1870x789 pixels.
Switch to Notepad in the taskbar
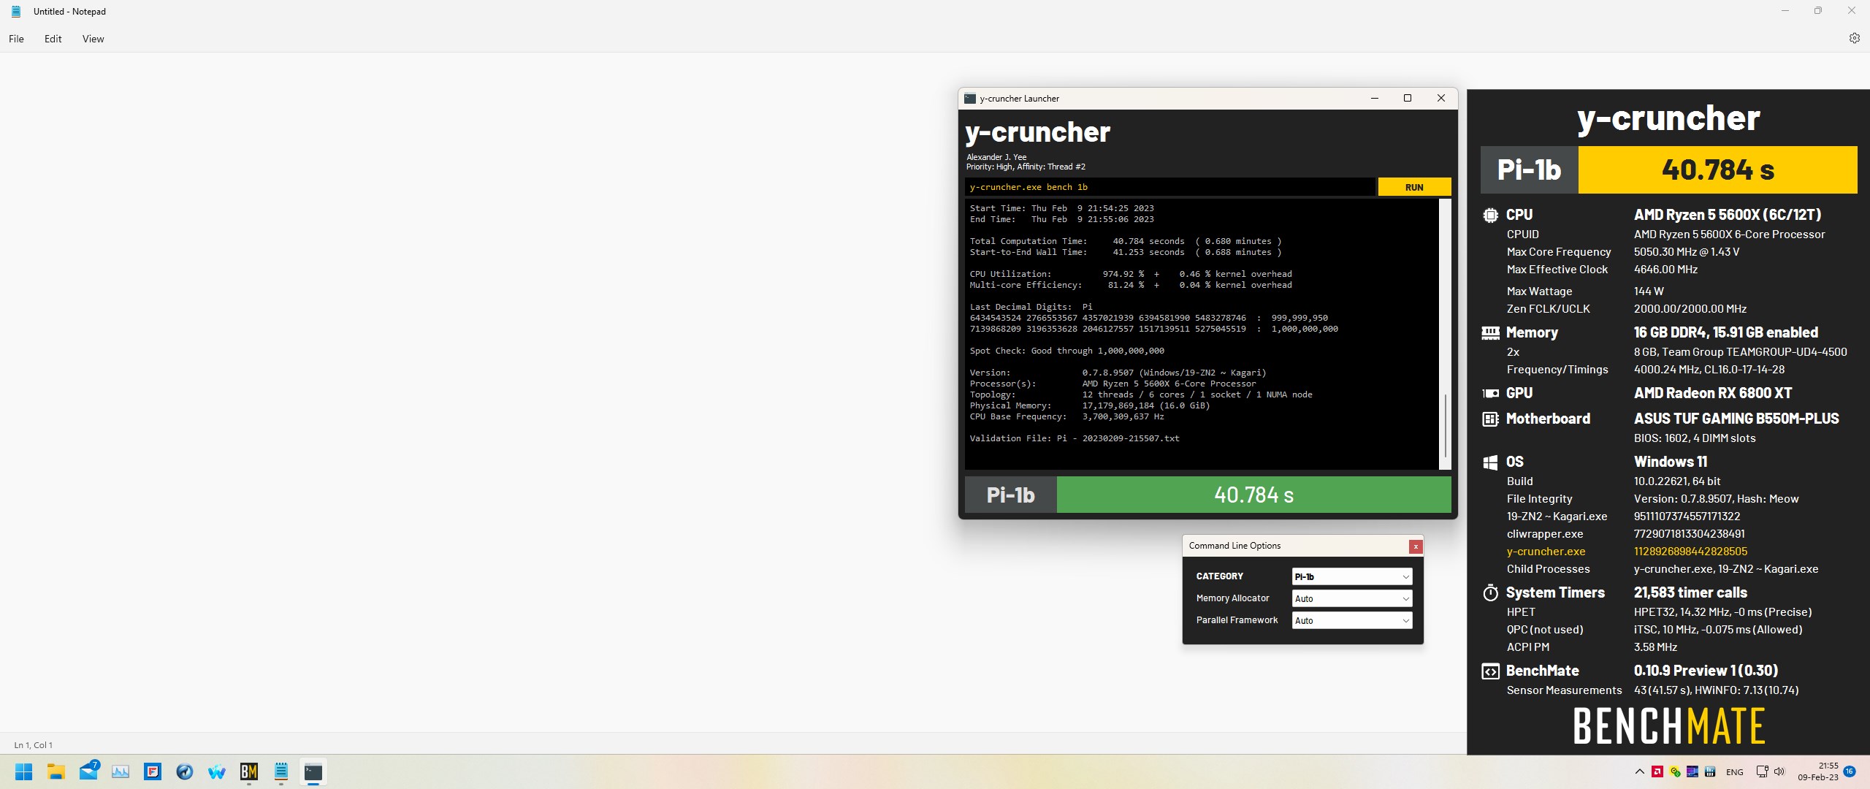[x=281, y=771]
